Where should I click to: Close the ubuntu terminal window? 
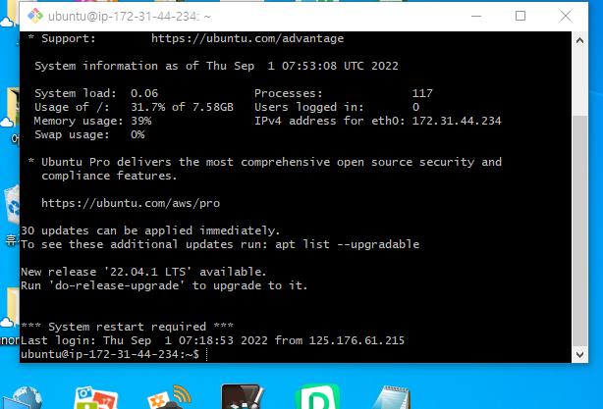[566, 16]
